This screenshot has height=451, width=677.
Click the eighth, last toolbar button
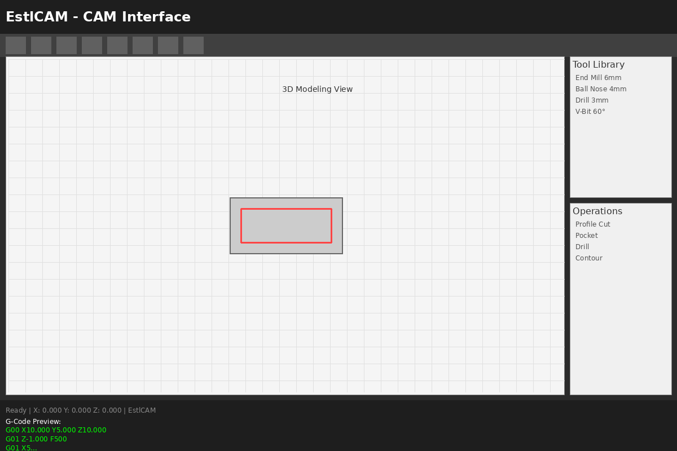tap(194, 45)
